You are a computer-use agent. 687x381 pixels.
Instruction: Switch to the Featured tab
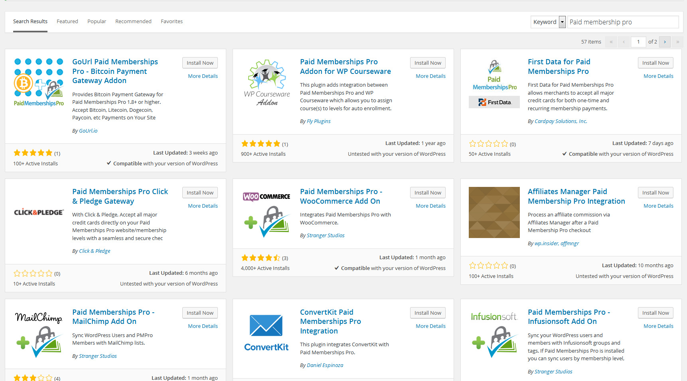pyautogui.click(x=67, y=22)
